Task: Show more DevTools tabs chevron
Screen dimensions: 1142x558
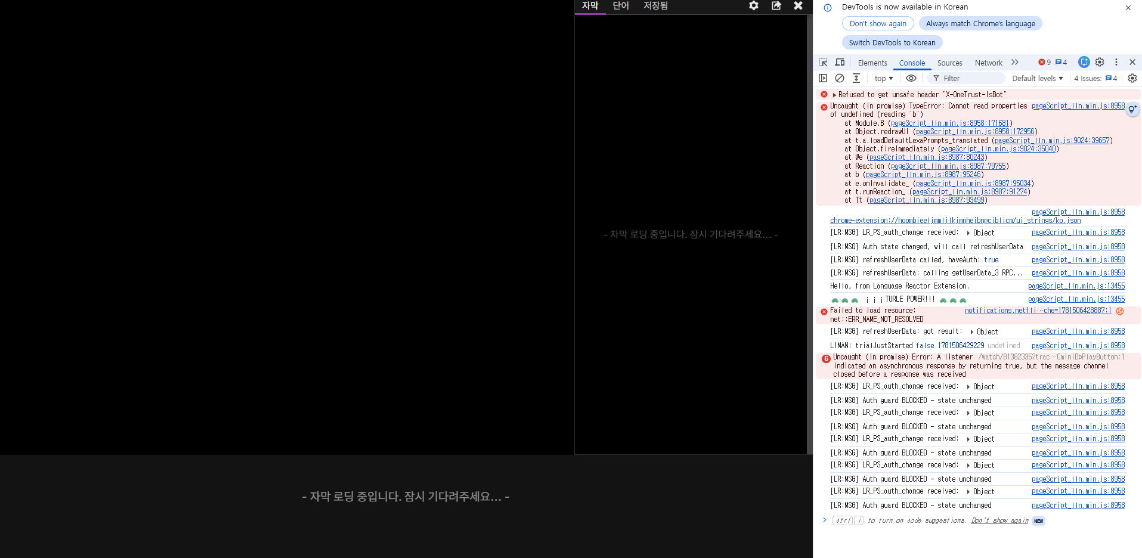Action: pyautogui.click(x=1015, y=62)
